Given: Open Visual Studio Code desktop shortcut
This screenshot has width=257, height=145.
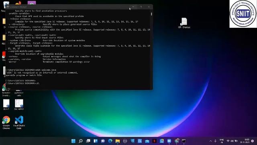Looking at the screenshot, I should point(19,122).
